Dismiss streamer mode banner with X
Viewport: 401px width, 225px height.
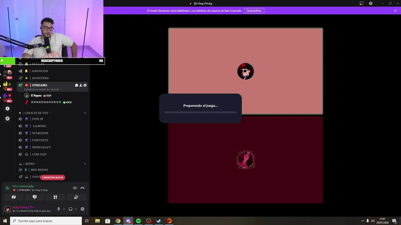(395, 11)
